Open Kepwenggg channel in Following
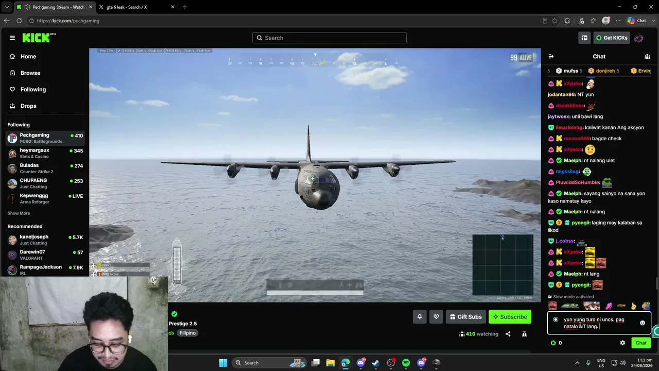 point(45,198)
